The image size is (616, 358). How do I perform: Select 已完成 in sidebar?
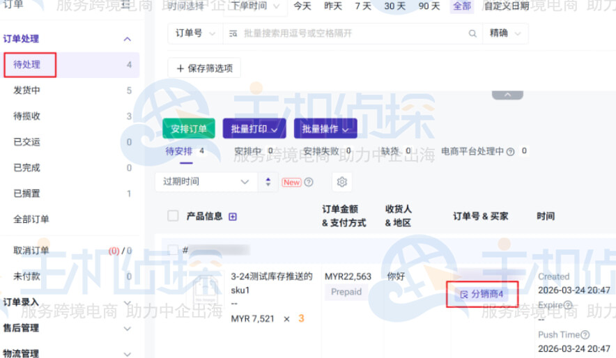point(70,168)
